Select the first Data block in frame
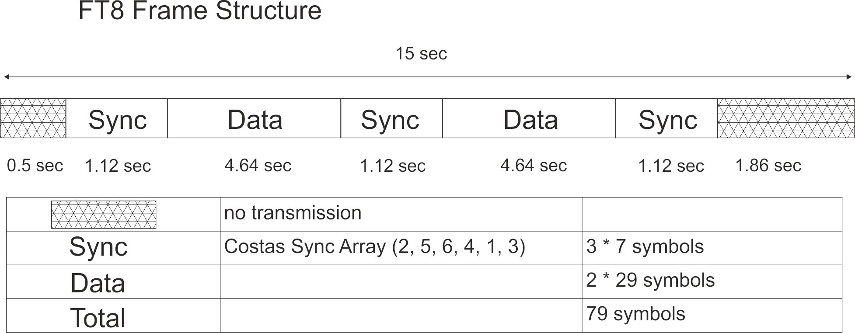The width and height of the screenshot is (855, 333). coord(255,119)
